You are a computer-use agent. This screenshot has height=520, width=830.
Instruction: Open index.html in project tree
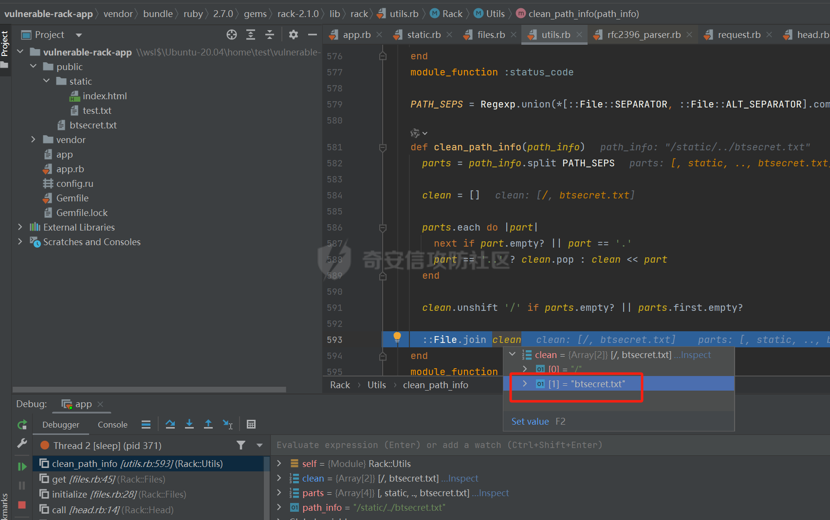click(x=104, y=96)
